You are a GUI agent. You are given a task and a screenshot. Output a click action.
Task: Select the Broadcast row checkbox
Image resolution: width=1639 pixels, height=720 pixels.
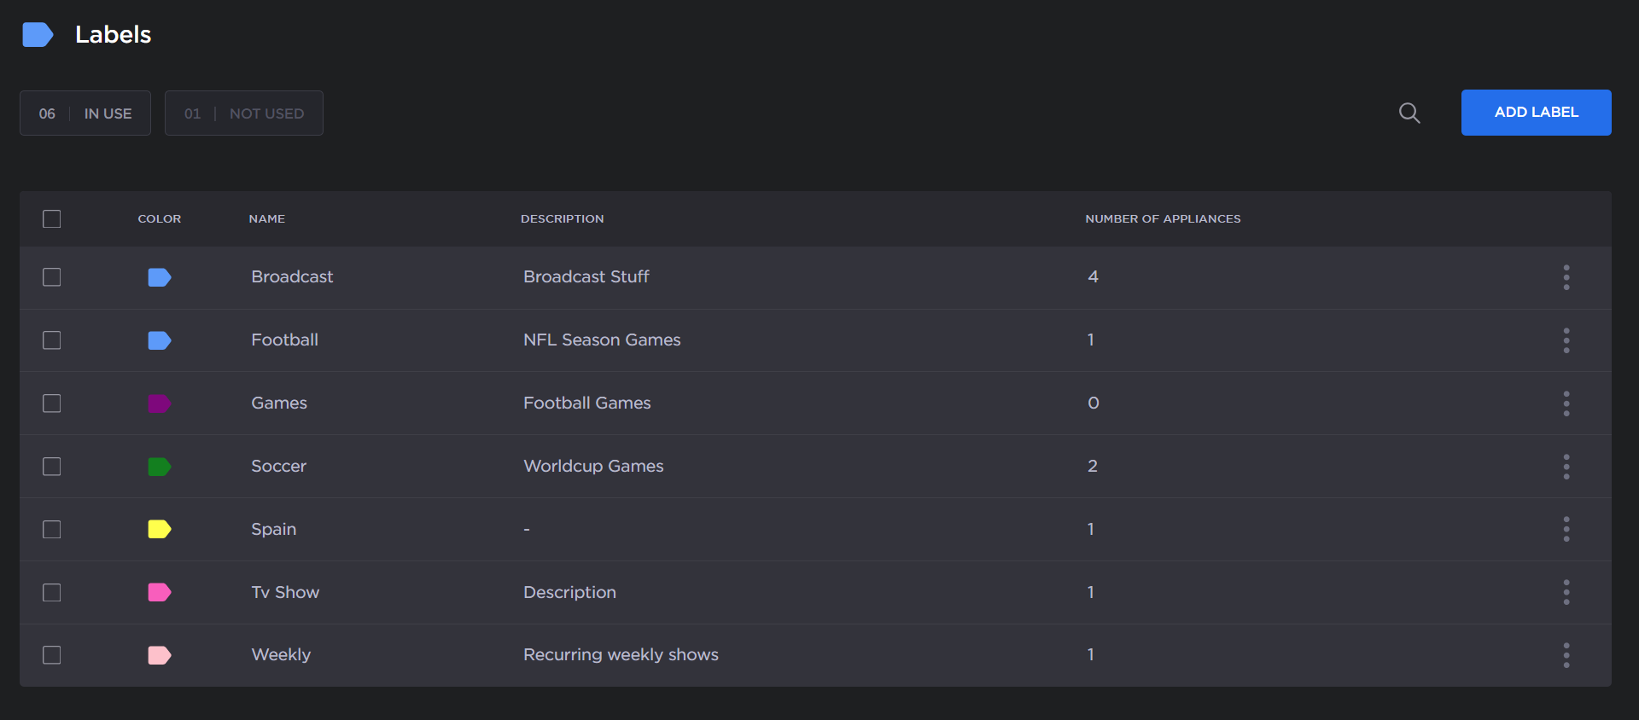(x=52, y=277)
